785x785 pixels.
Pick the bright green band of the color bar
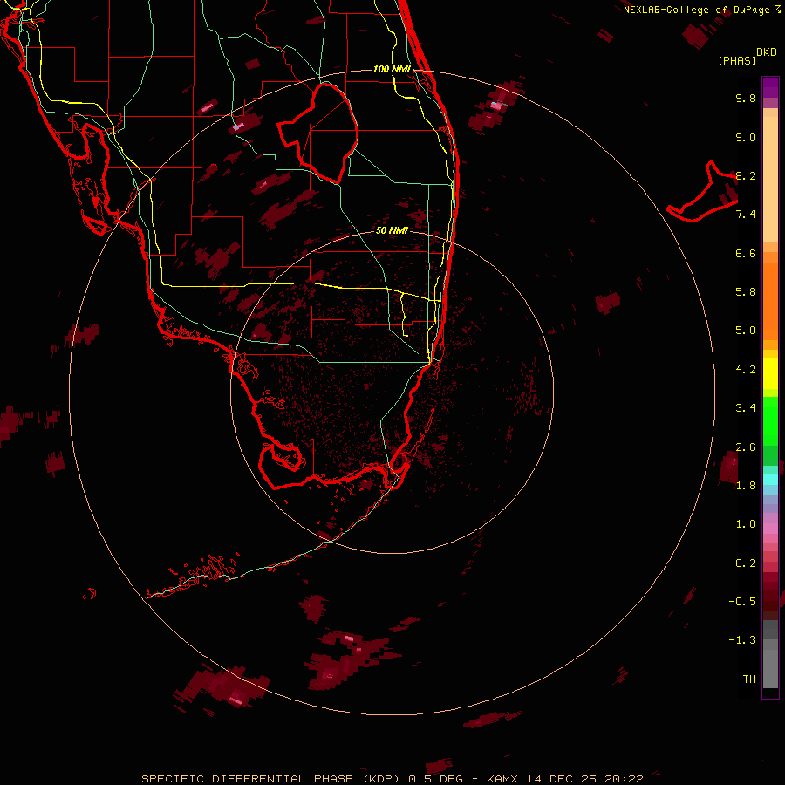tap(770, 420)
